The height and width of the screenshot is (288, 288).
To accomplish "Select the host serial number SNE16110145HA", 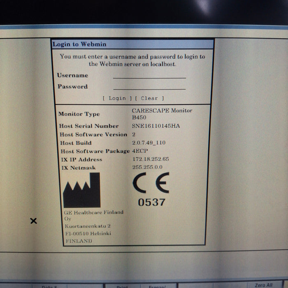I will pos(156,126).
